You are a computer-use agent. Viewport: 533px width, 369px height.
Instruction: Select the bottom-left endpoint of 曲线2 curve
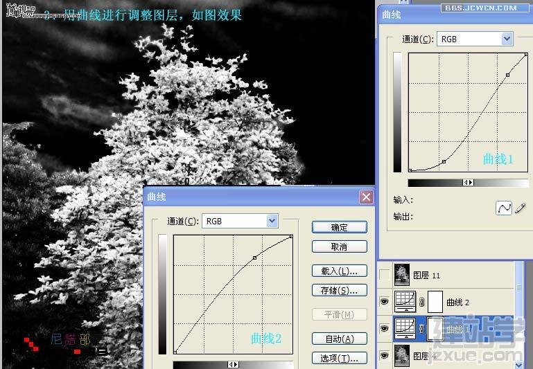point(175,352)
